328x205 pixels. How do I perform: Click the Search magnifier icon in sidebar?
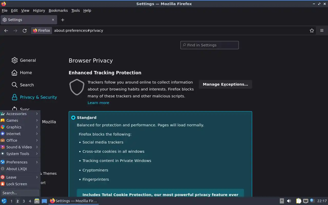pyautogui.click(x=15, y=85)
